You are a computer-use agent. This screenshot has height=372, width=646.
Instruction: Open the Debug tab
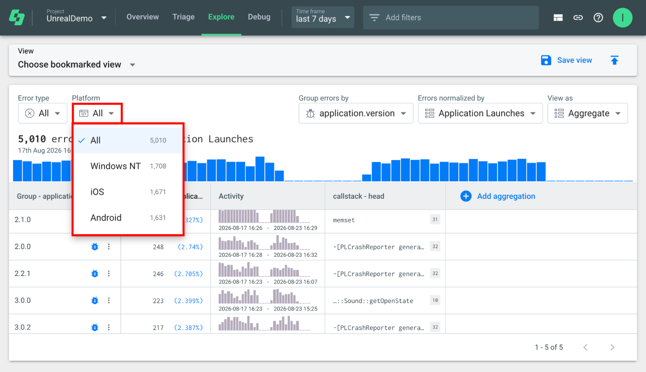[x=259, y=17]
